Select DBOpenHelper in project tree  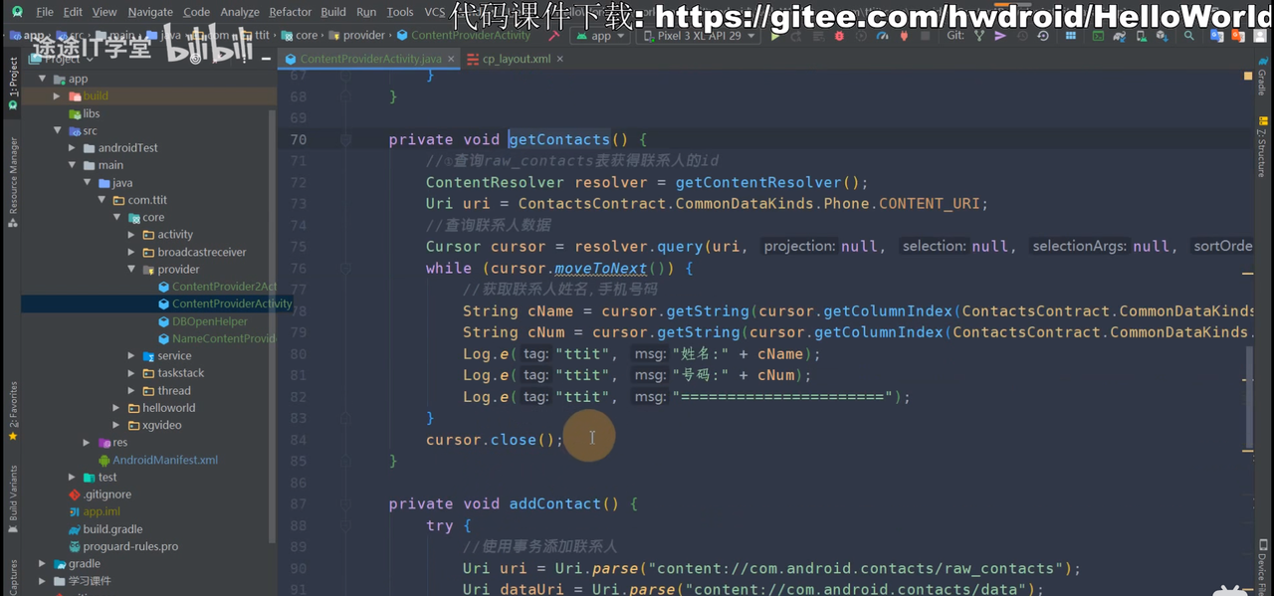pyautogui.click(x=210, y=321)
